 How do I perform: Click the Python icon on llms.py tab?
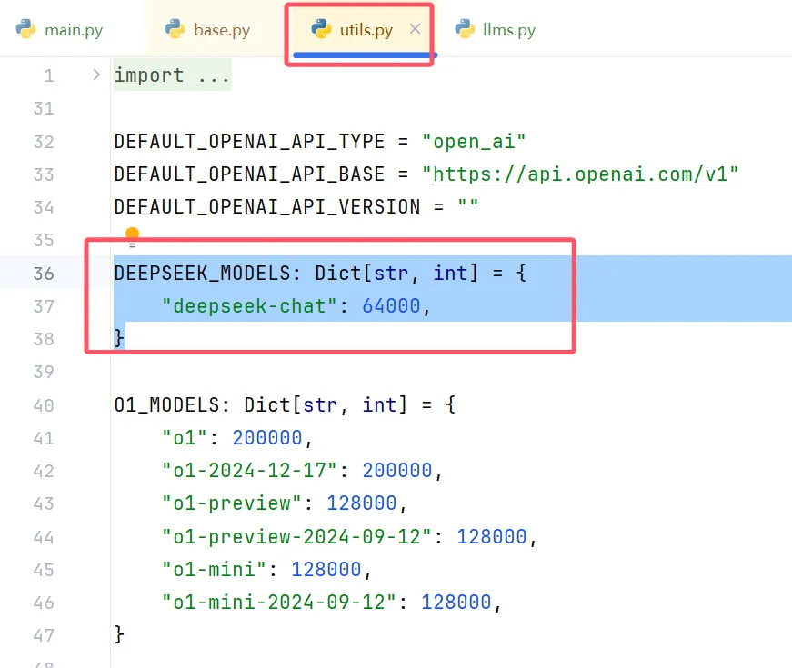(x=465, y=29)
